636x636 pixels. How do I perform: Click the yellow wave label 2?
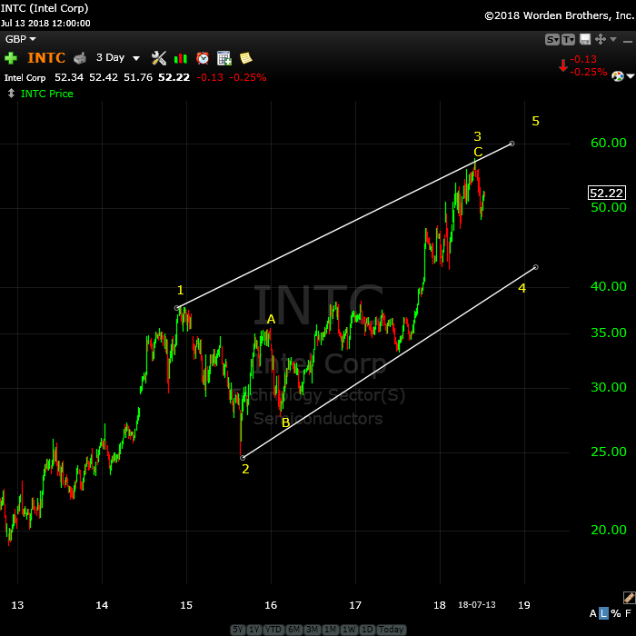click(245, 469)
